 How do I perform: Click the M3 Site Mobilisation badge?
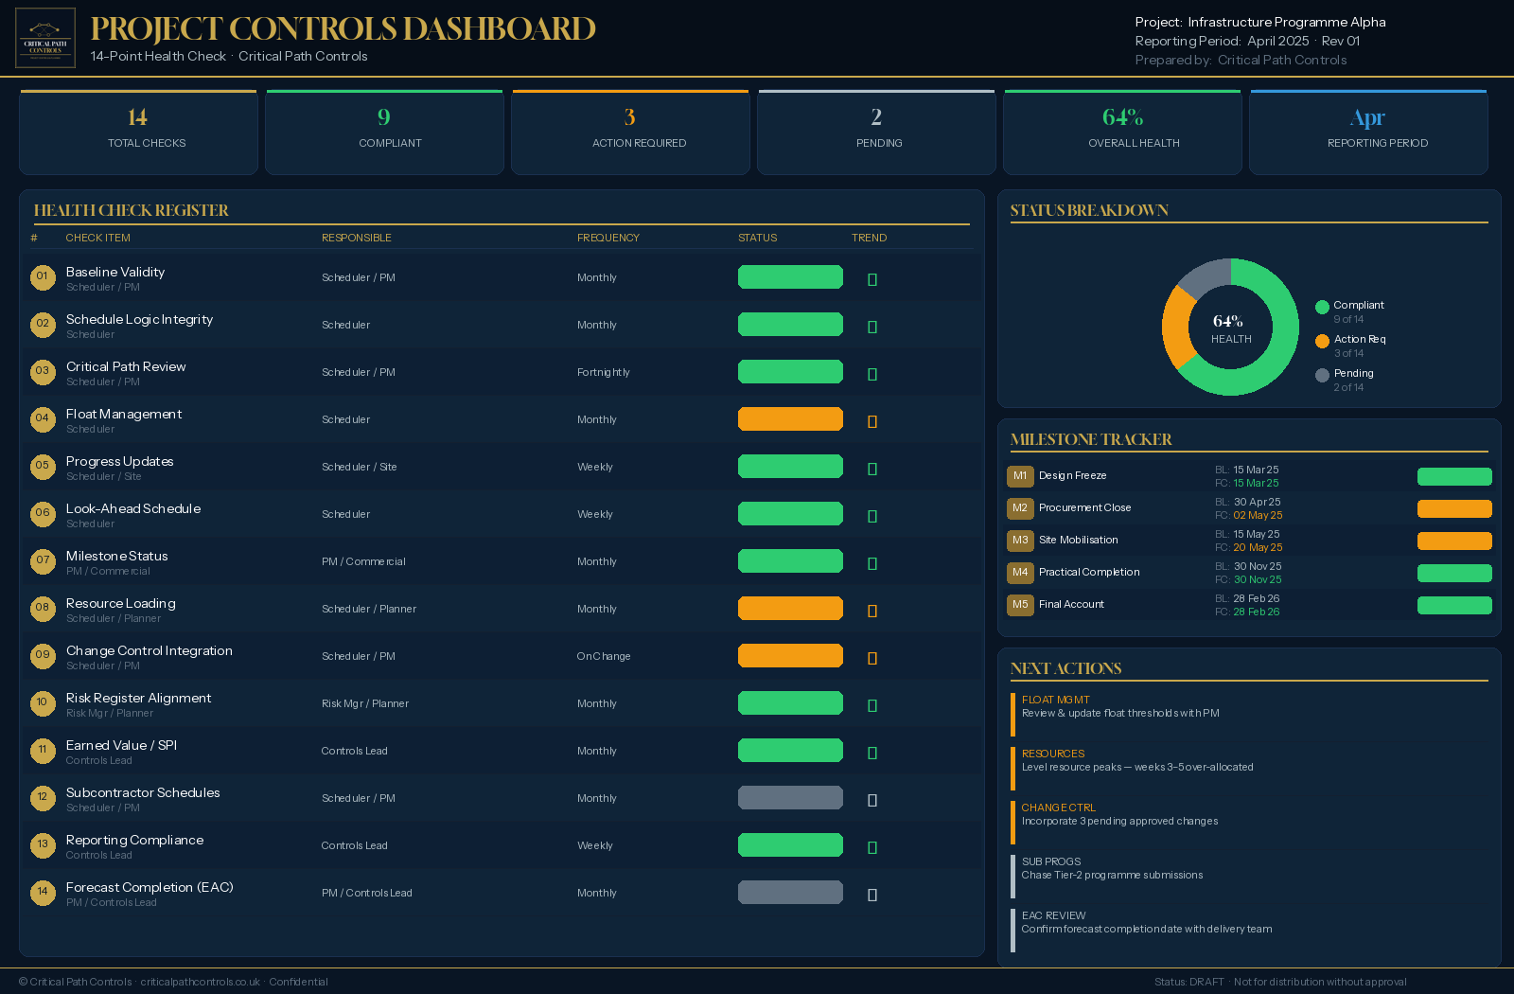coord(1020,541)
